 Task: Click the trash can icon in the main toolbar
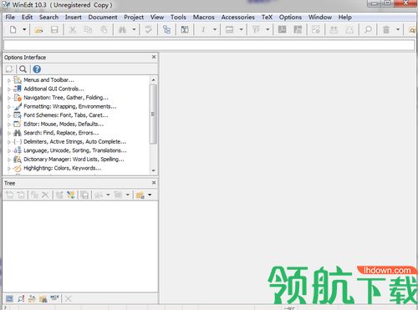pyautogui.click(x=386, y=29)
